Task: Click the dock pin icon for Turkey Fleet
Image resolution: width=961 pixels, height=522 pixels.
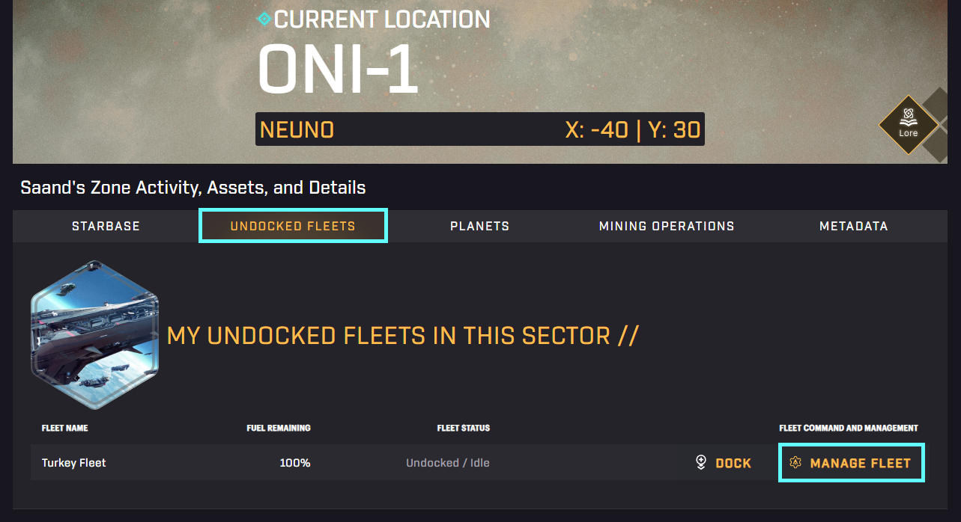Action: pyautogui.click(x=701, y=463)
